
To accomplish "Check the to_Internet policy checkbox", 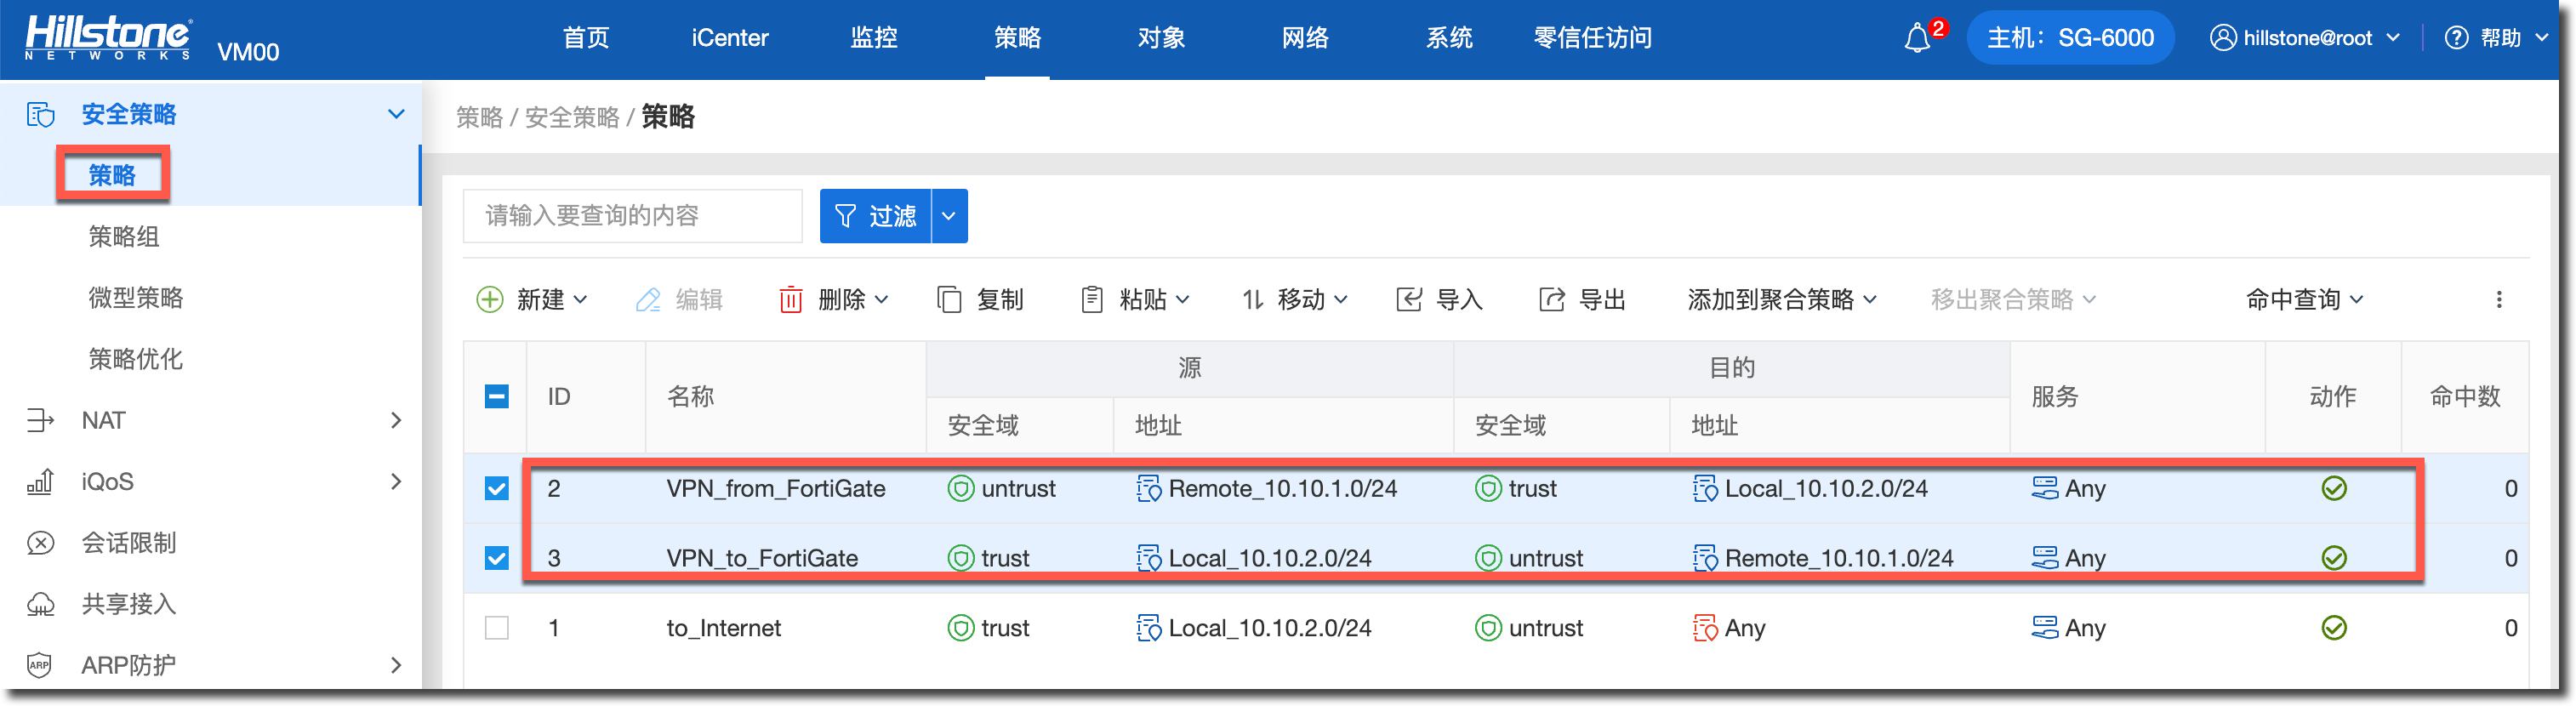I will (497, 628).
